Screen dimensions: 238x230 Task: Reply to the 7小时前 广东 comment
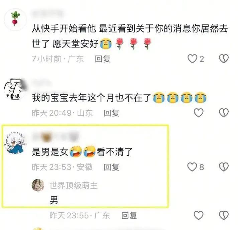point(103,59)
